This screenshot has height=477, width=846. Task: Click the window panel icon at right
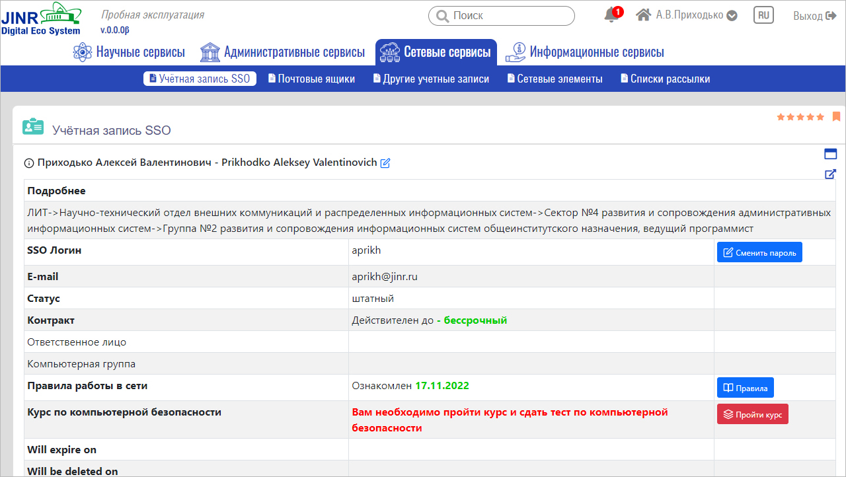pyautogui.click(x=830, y=154)
